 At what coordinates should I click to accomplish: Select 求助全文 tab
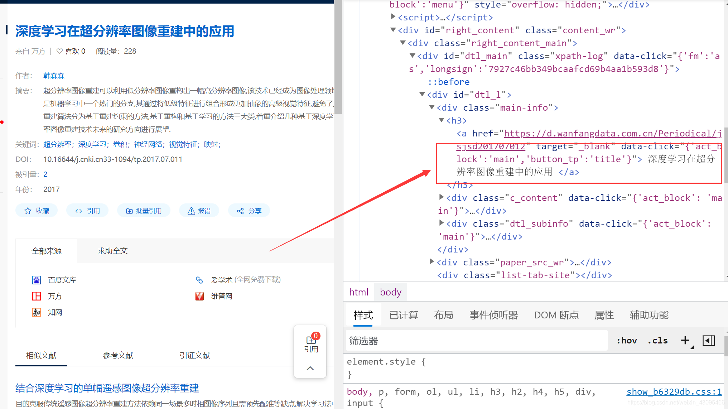tap(112, 251)
